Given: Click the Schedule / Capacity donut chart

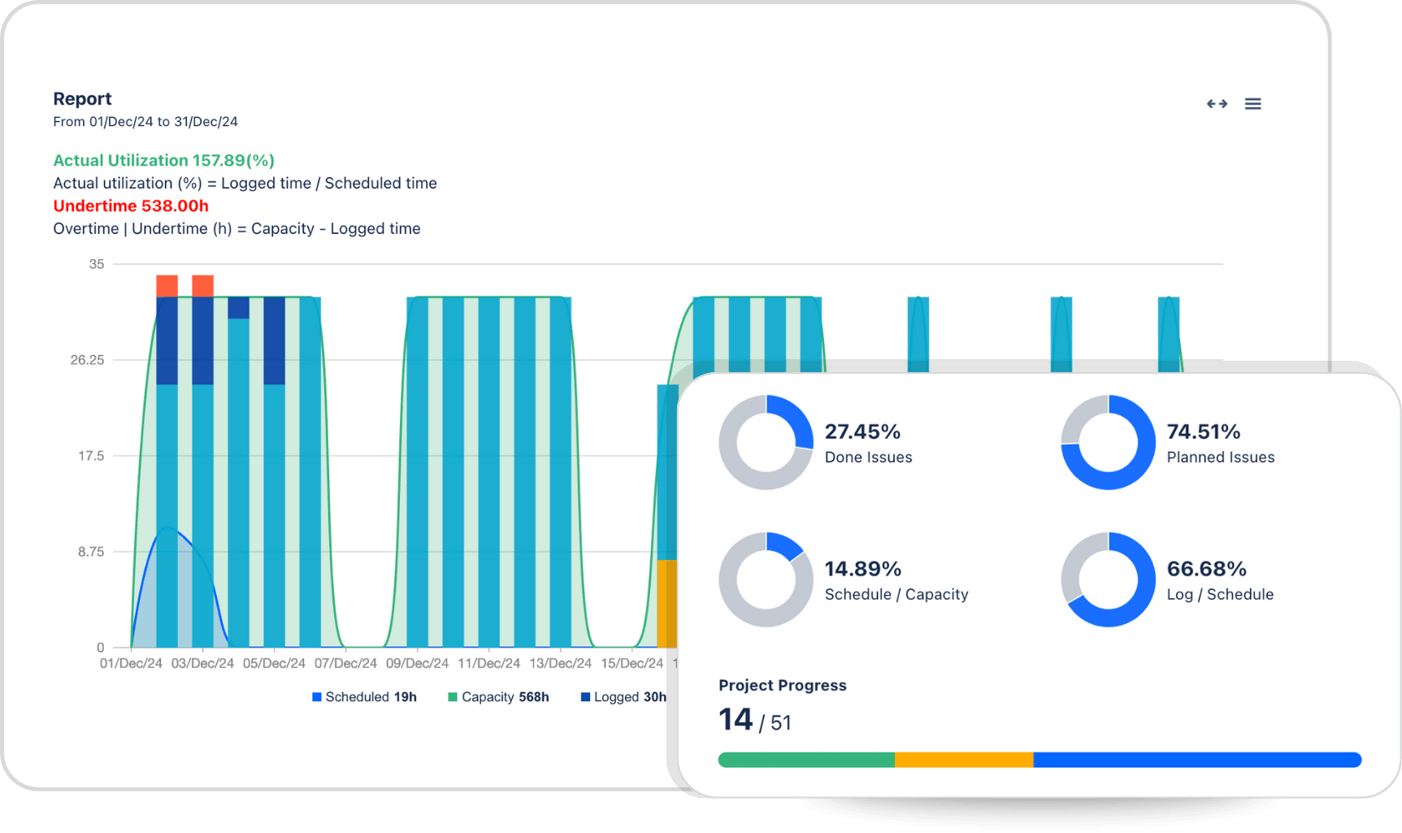Looking at the screenshot, I should (x=765, y=580).
